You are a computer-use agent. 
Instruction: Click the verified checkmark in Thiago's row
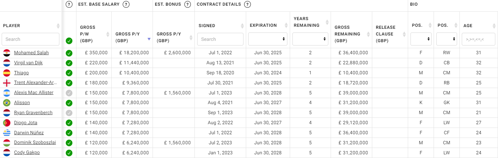pos(69,73)
